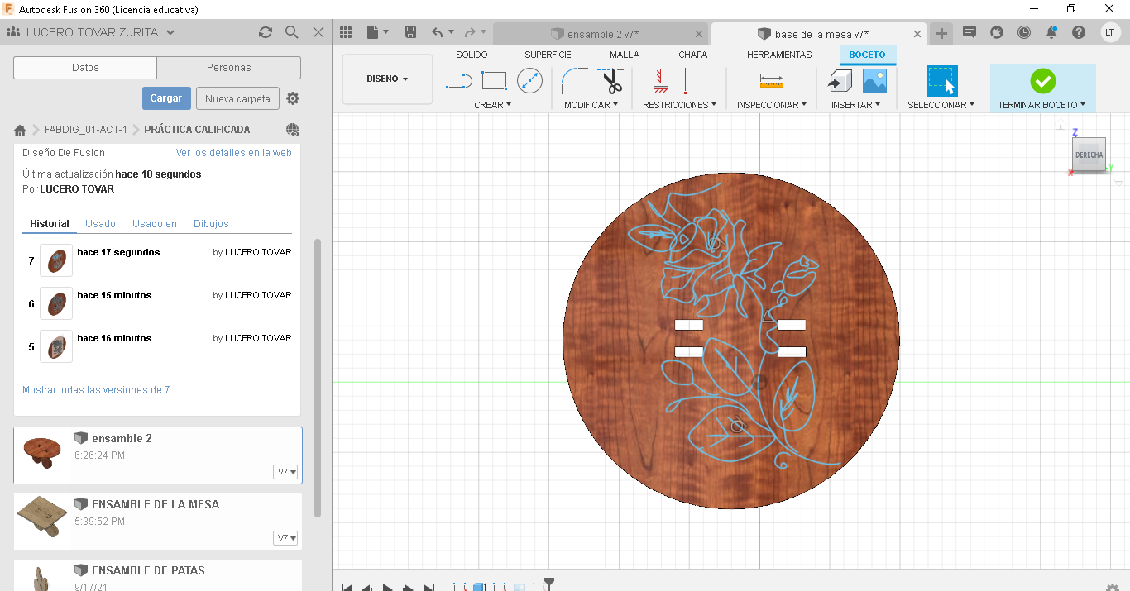This screenshot has width=1130, height=591.
Task: Open the Insert Derive tool
Action: click(840, 81)
